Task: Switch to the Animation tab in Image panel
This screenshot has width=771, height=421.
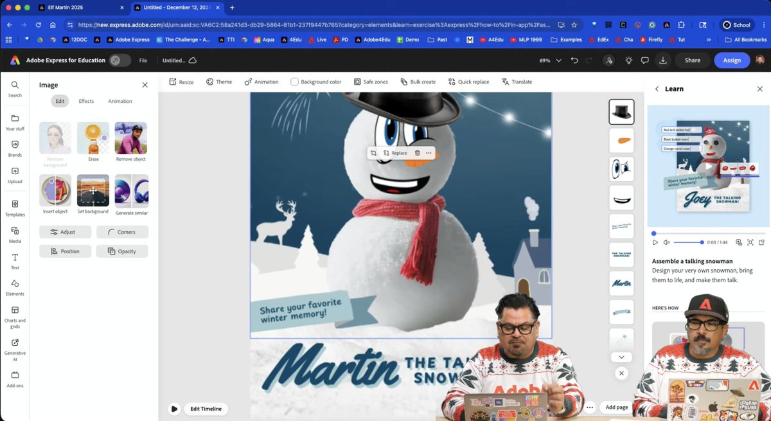Action: [x=120, y=101]
